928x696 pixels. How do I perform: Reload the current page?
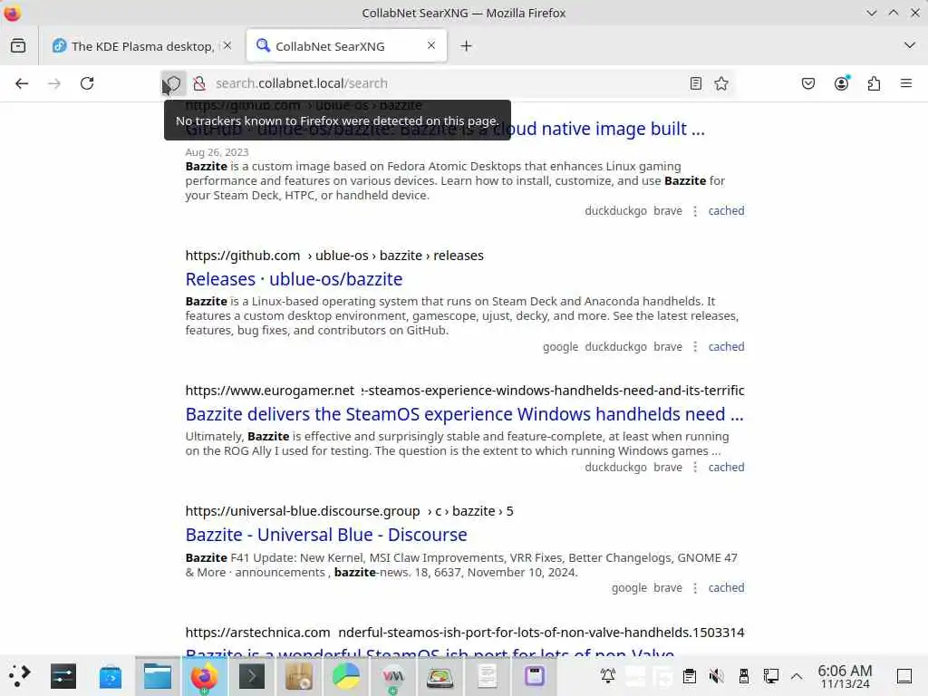point(87,83)
